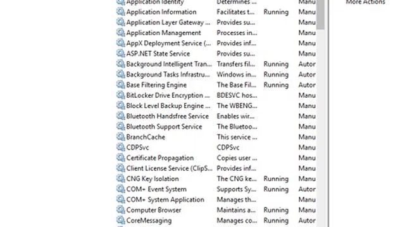Select CoreMessaging service name
This screenshot has height=227, width=405.
click(x=149, y=221)
